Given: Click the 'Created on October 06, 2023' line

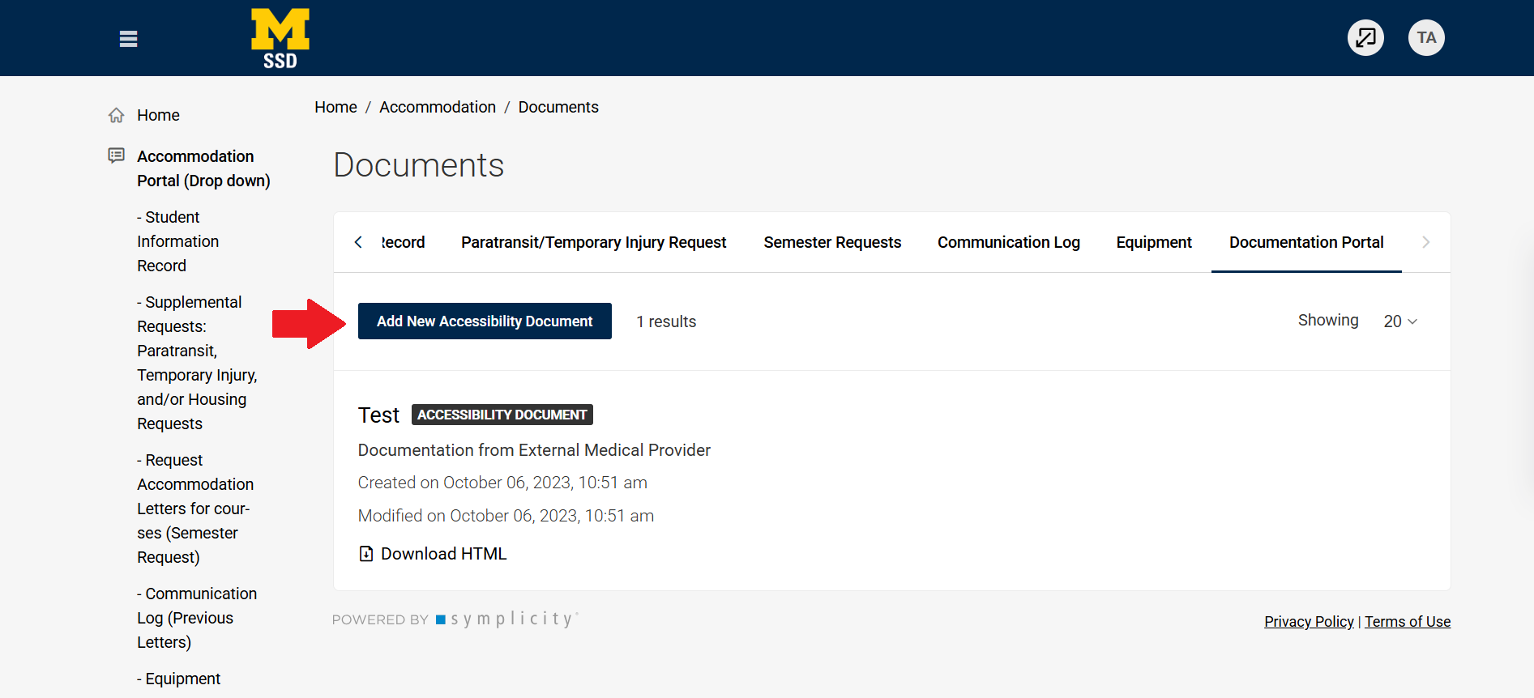Looking at the screenshot, I should pyautogui.click(x=502, y=483).
